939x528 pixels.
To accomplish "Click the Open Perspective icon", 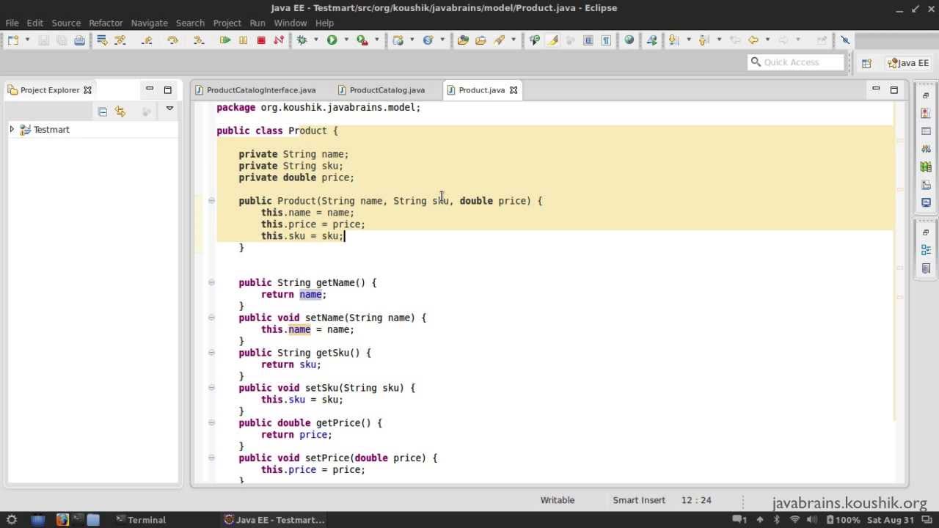I will (x=866, y=63).
